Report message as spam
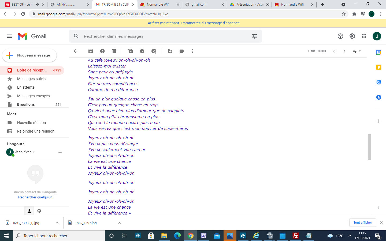 pyautogui.click(x=102, y=51)
